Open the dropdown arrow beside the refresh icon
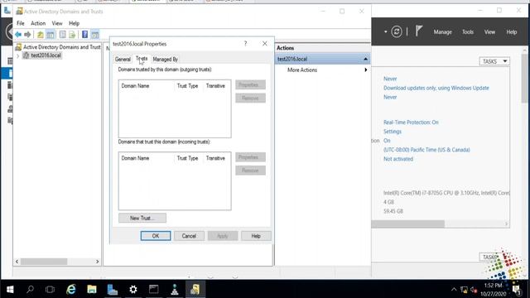 point(385,31)
